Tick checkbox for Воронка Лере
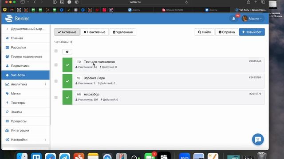The width and height of the screenshot is (284, 159). coord(56,81)
